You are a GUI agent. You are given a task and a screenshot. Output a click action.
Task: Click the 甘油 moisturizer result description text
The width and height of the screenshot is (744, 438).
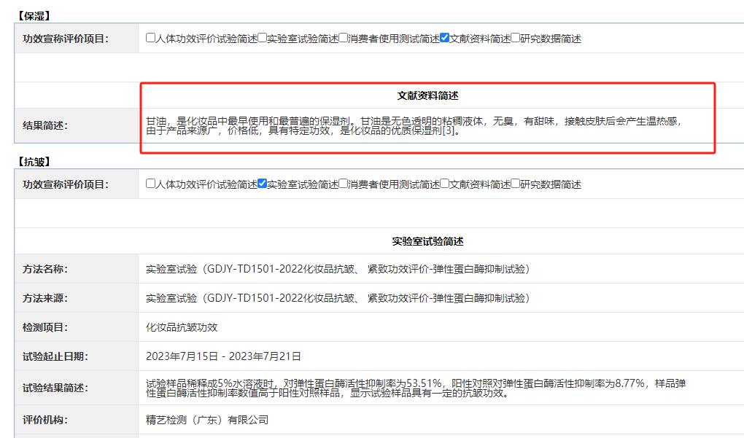[416, 126]
